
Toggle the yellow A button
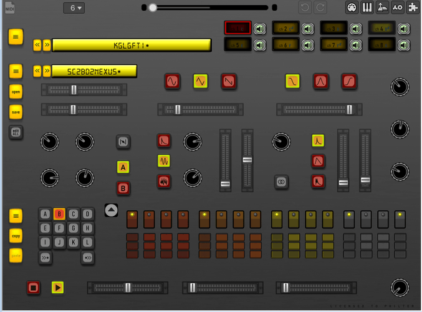(x=123, y=167)
